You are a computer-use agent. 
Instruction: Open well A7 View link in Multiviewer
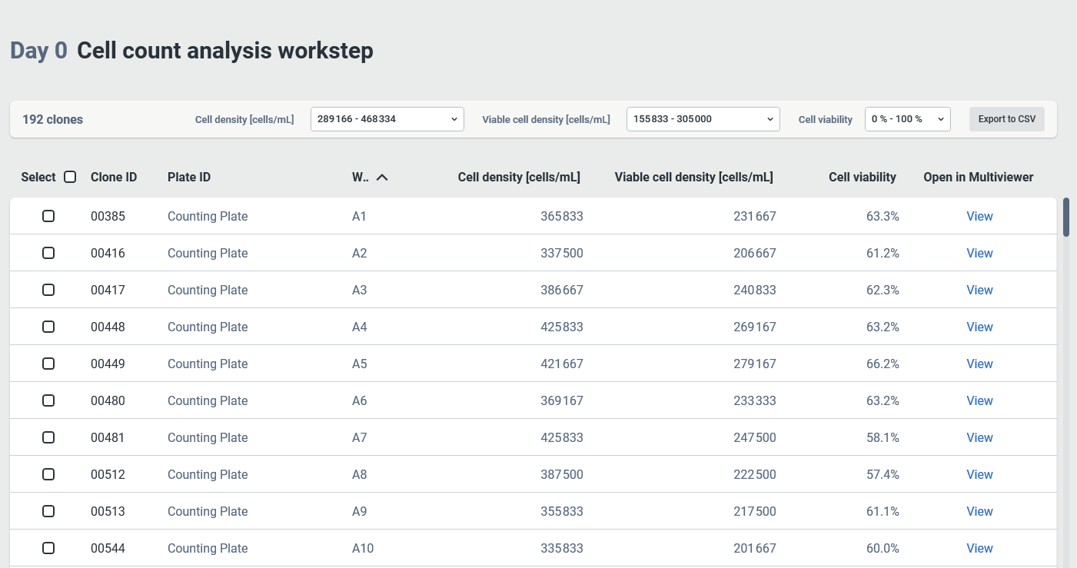point(979,437)
